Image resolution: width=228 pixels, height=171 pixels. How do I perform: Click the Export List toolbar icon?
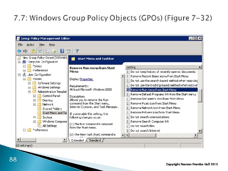click(x=54, y=51)
